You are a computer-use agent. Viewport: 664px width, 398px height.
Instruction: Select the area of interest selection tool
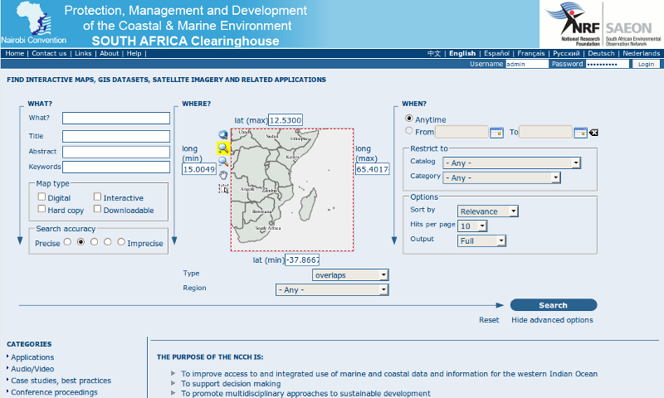click(223, 189)
